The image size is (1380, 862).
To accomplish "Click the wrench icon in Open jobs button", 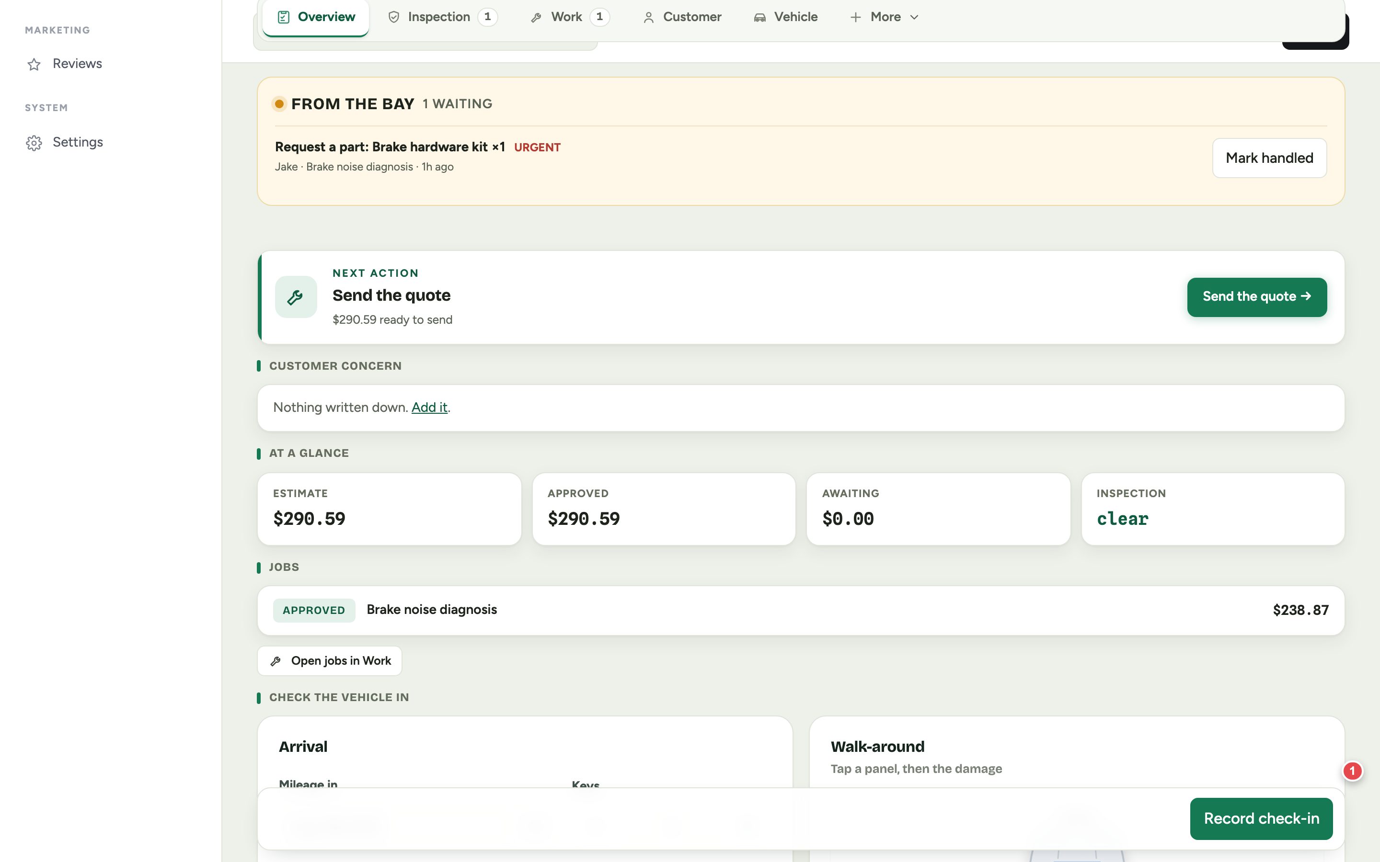I will coord(276,661).
